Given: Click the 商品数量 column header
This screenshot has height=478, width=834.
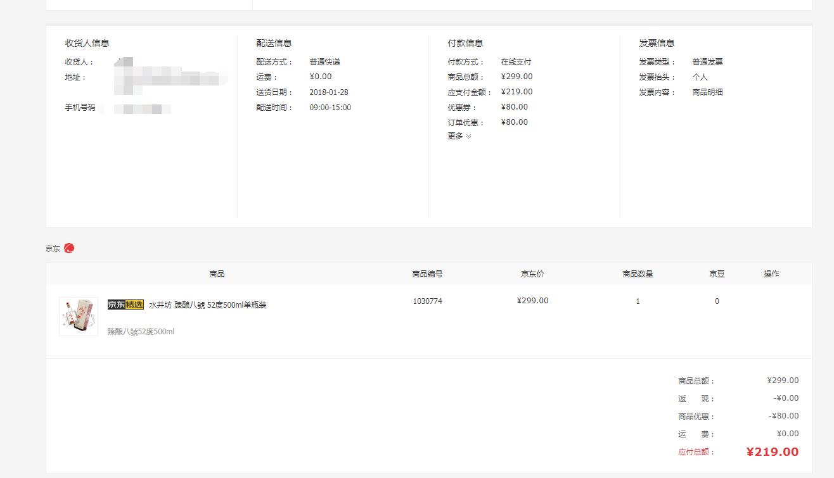Looking at the screenshot, I should tap(638, 274).
